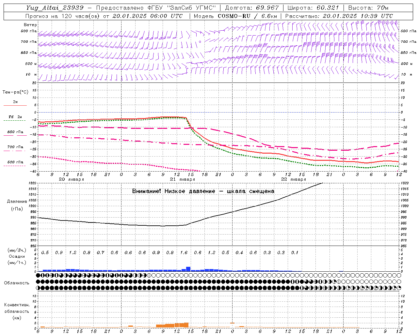Click the forecast start 20.01.2025 06:00 UTC
The height and width of the screenshot is (334, 418).
coord(148,16)
